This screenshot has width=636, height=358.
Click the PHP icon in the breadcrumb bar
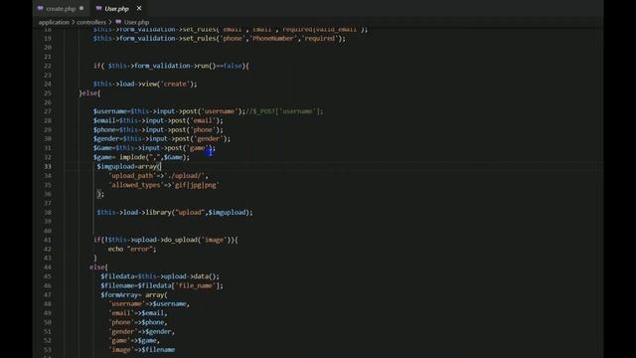(x=118, y=22)
